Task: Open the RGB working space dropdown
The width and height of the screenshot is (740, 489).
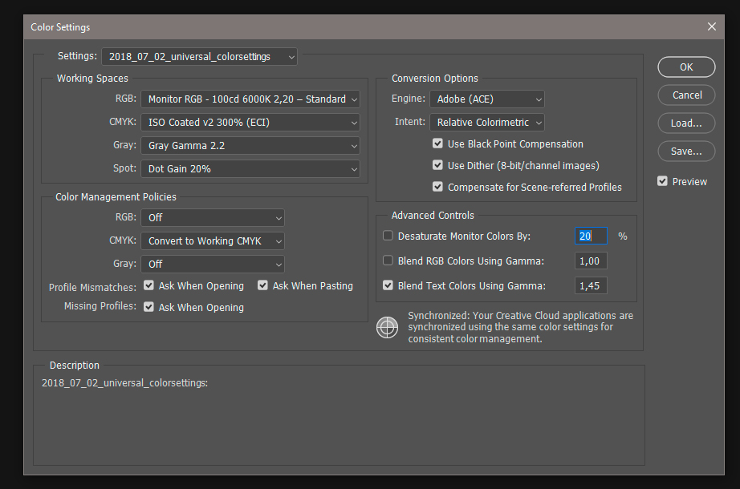Action: point(250,99)
